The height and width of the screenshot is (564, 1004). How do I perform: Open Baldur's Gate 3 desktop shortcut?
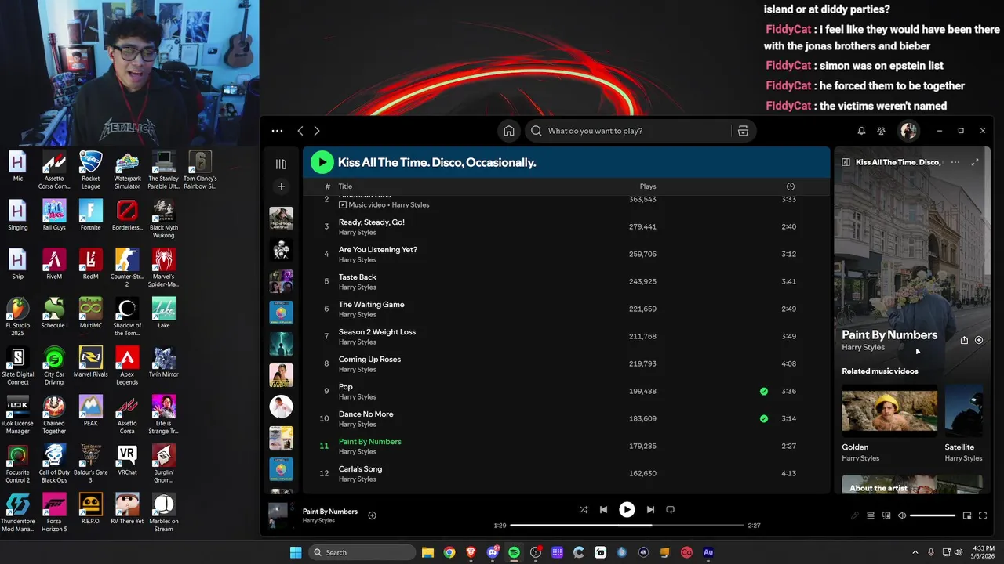pyautogui.click(x=91, y=464)
